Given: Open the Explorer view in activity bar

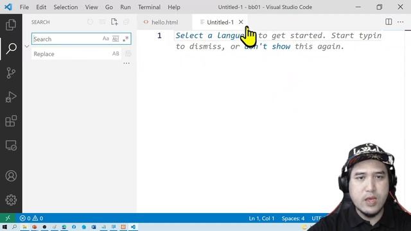Looking at the screenshot, I should click(x=11, y=24).
